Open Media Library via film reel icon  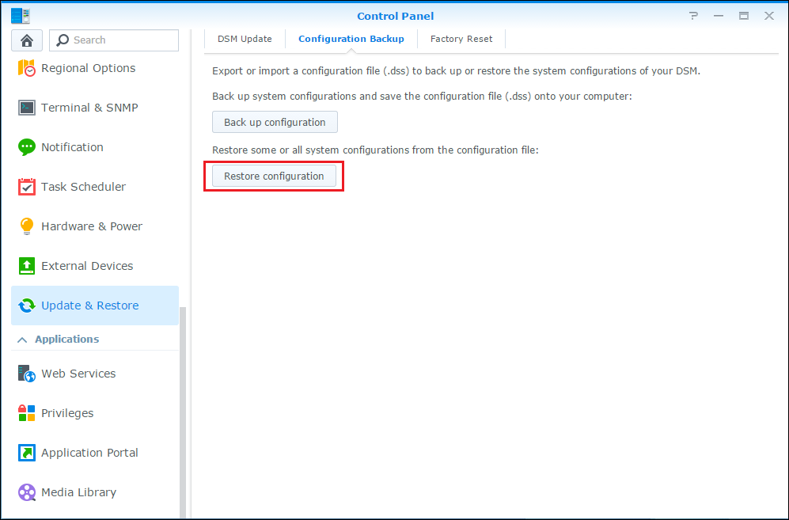[x=27, y=492]
